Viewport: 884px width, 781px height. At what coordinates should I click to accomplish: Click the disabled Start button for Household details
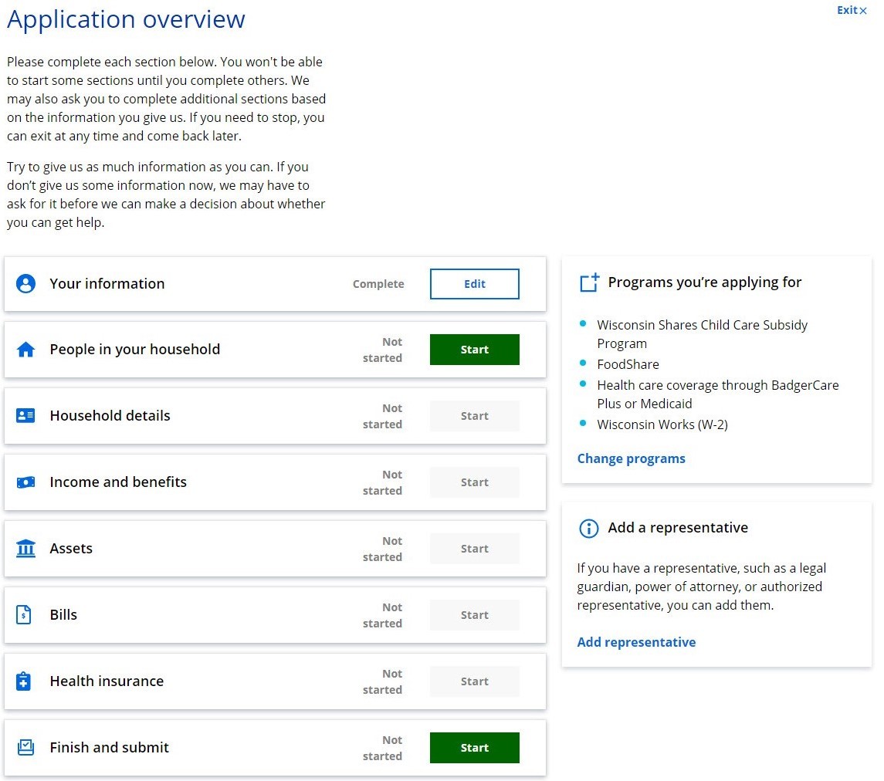tap(474, 416)
